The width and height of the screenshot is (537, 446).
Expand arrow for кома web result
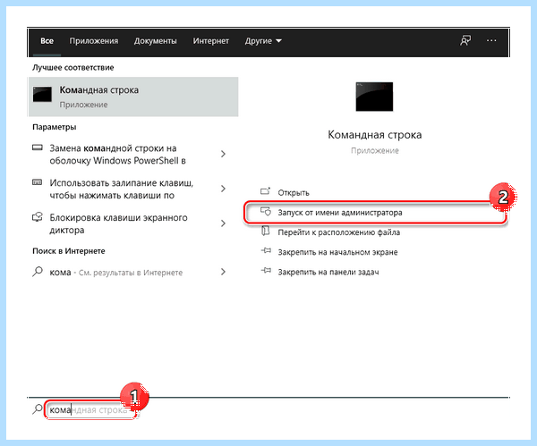(223, 272)
